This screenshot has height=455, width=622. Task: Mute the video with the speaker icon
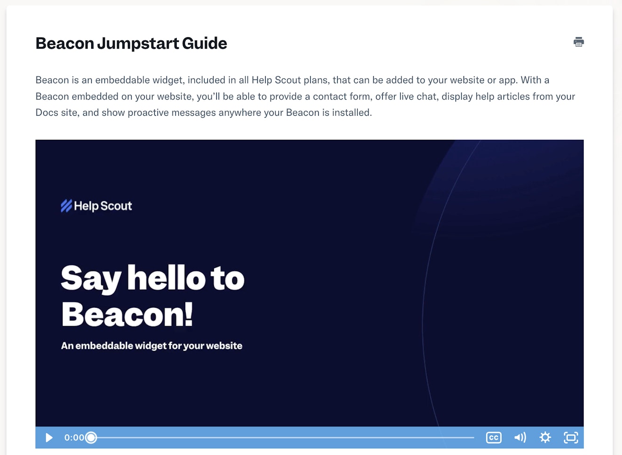[520, 438]
